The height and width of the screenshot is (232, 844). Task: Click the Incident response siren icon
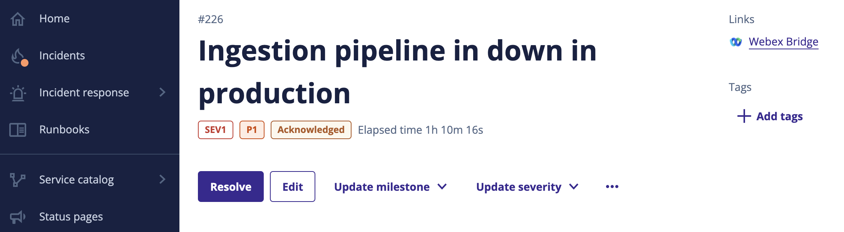(x=18, y=93)
